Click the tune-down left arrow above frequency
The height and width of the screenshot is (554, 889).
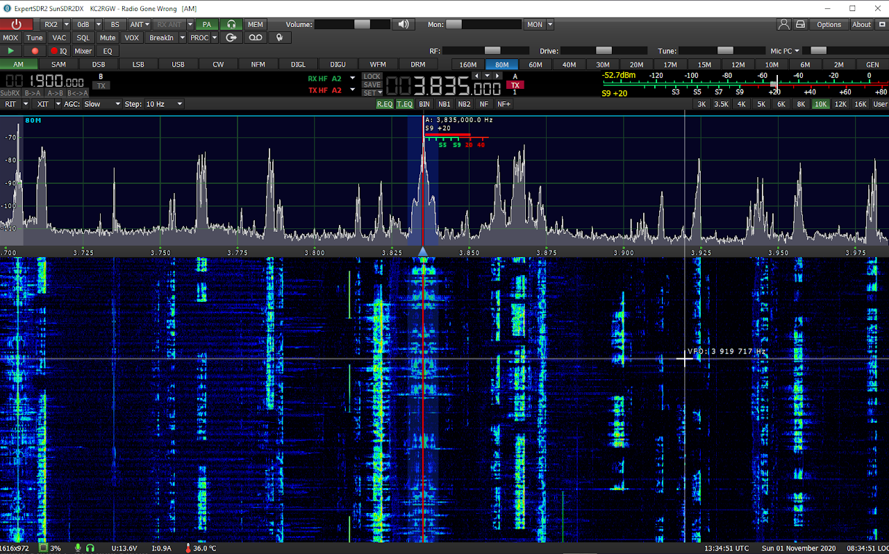point(476,75)
